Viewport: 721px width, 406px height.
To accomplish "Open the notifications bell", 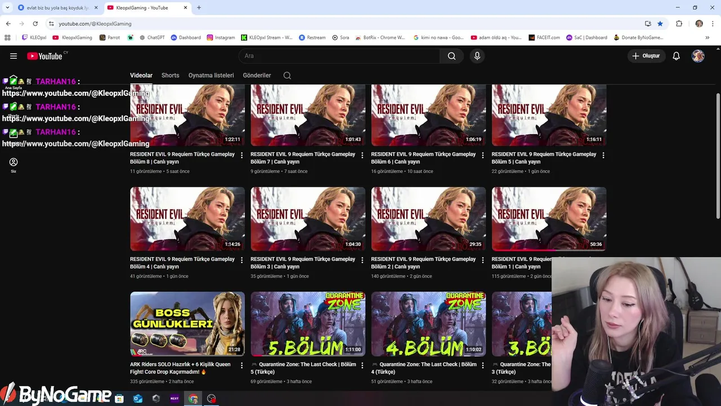I will [x=677, y=56].
